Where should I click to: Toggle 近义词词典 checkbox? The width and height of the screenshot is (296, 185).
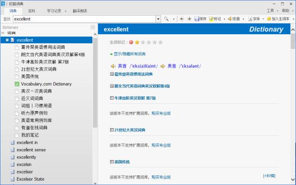point(17,99)
